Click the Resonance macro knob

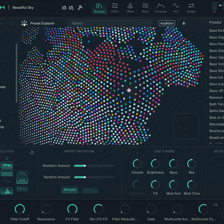click(46, 209)
